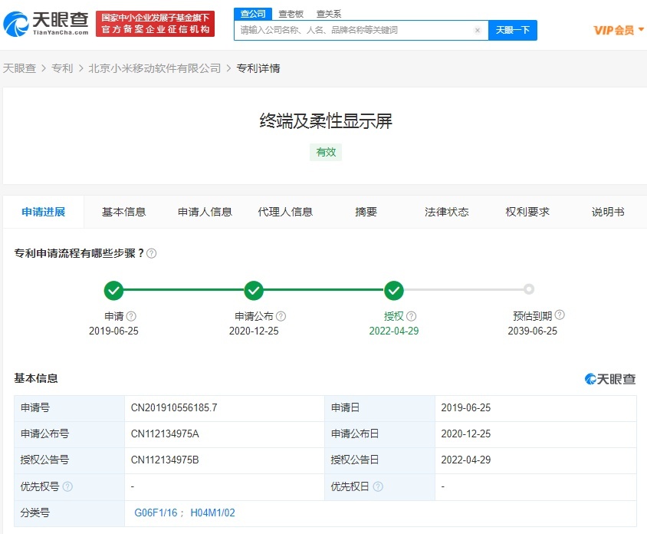Image resolution: width=647 pixels, height=534 pixels.
Task: Open help icon beside 授权 step
Action: tap(412, 316)
